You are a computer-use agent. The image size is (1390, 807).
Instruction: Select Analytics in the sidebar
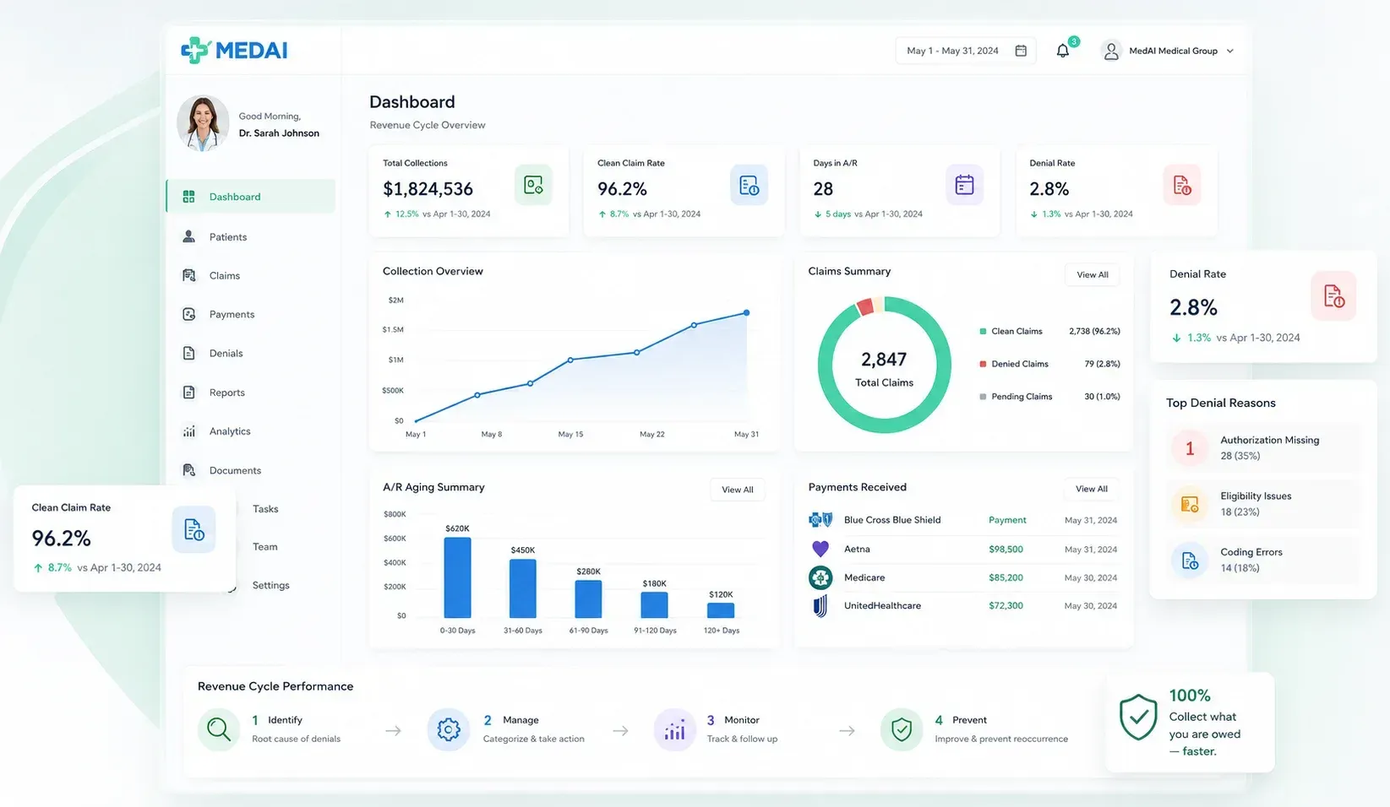[x=251, y=431]
